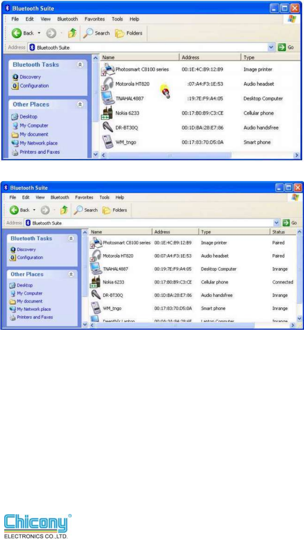Open Back history dropdown arrow in lower window
This screenshot has height=539, width=304.
coord(34,210)
